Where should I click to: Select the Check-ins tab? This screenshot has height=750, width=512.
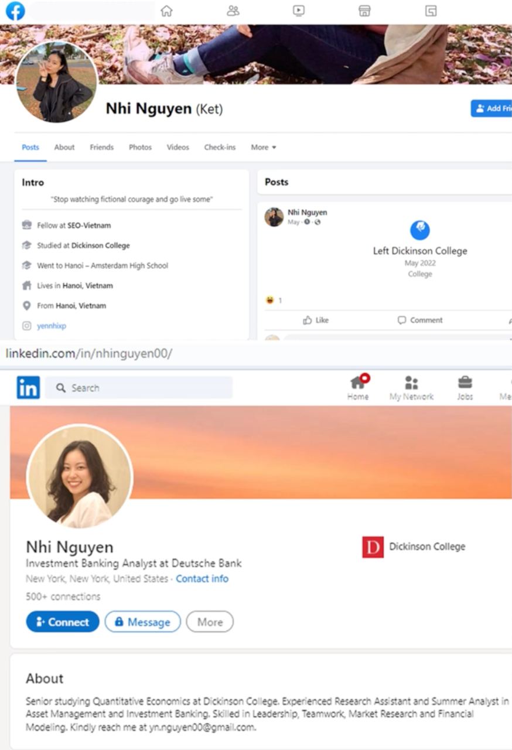[220, 147]
